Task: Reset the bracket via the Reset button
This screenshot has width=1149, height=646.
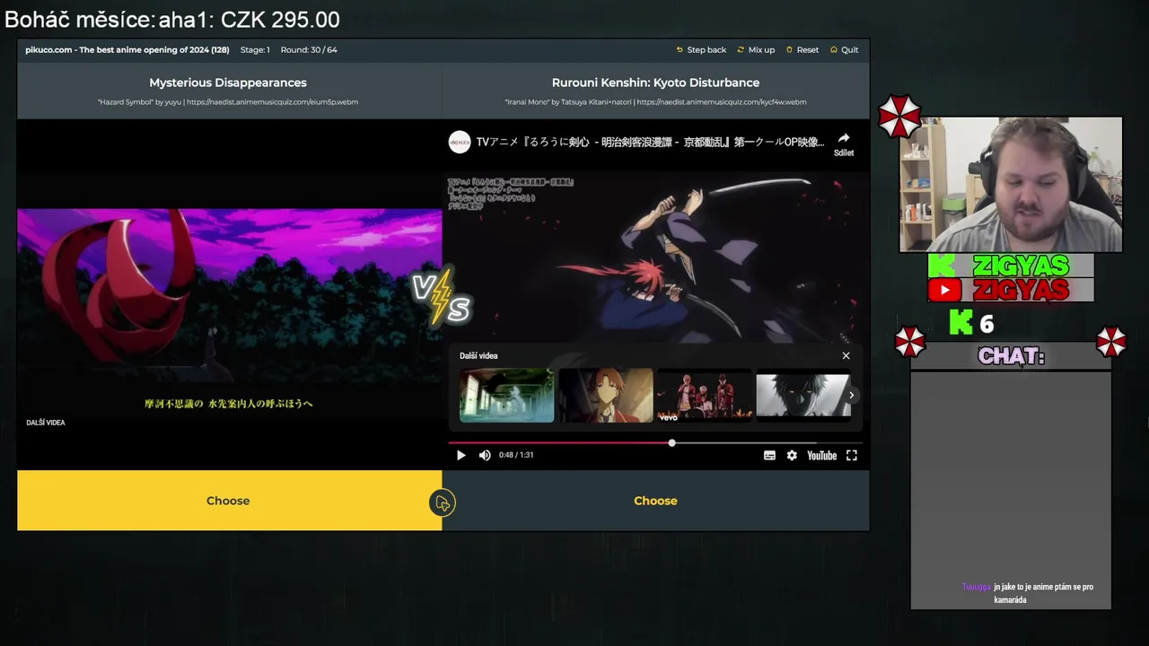Action: coord(802,49)
